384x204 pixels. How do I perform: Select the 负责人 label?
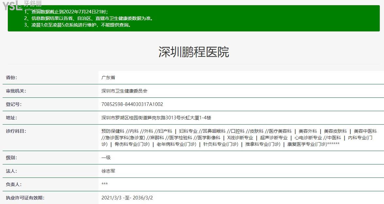point(14,185)
